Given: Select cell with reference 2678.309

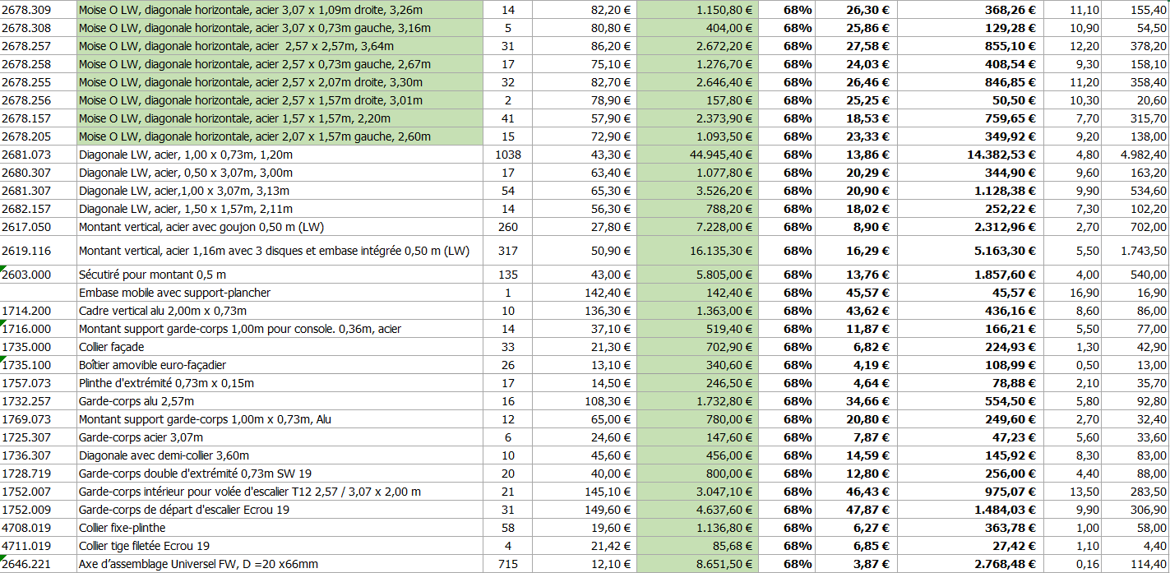Looking at the screenshot, I should 38,10.
